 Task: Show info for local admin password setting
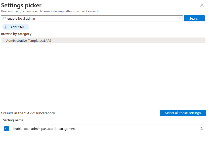tap(201, 129)
